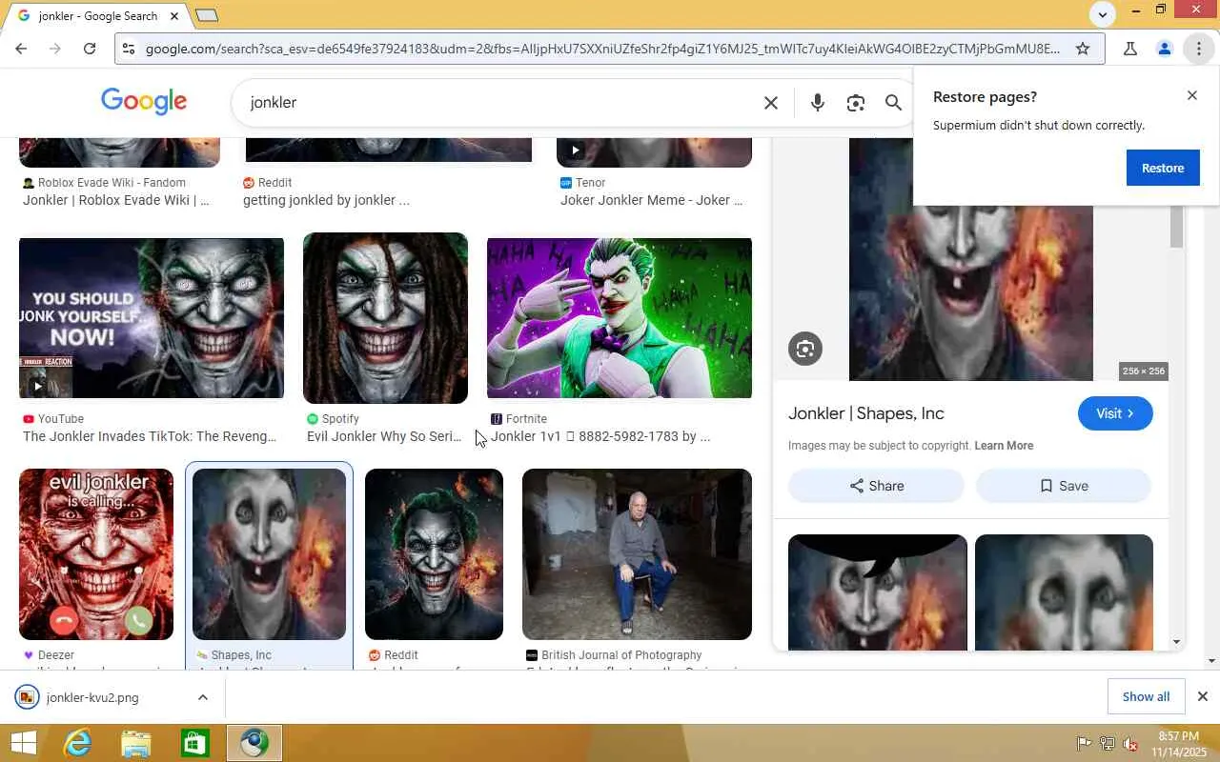Share the selected Jonkler image
Screen dimensions: 1220x762
(x=876, y=486)
